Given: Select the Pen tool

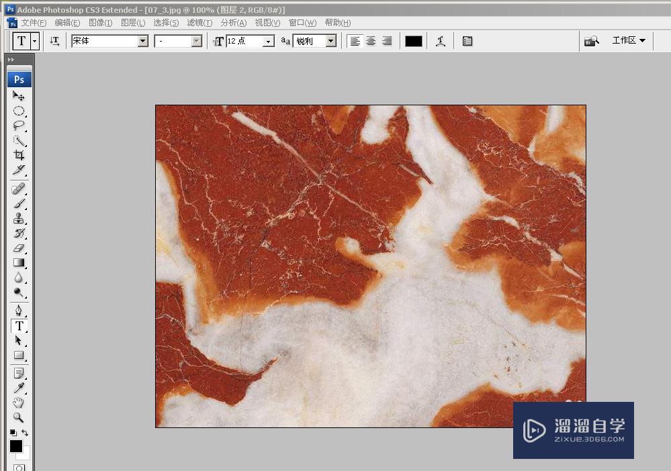Looking at the screenshot, I should pos(18,310).
